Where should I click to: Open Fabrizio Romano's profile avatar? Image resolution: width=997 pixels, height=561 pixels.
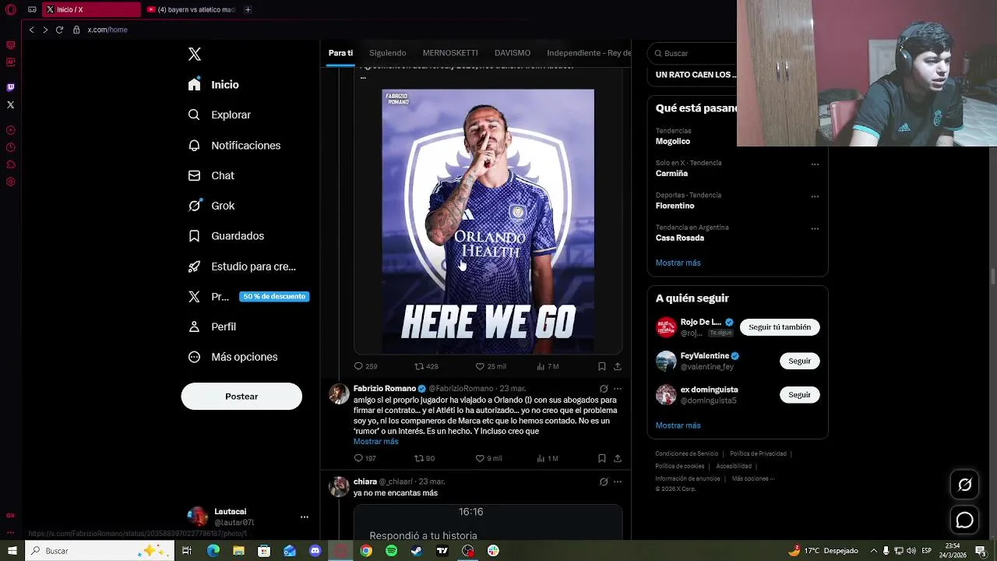click(339, 393)
